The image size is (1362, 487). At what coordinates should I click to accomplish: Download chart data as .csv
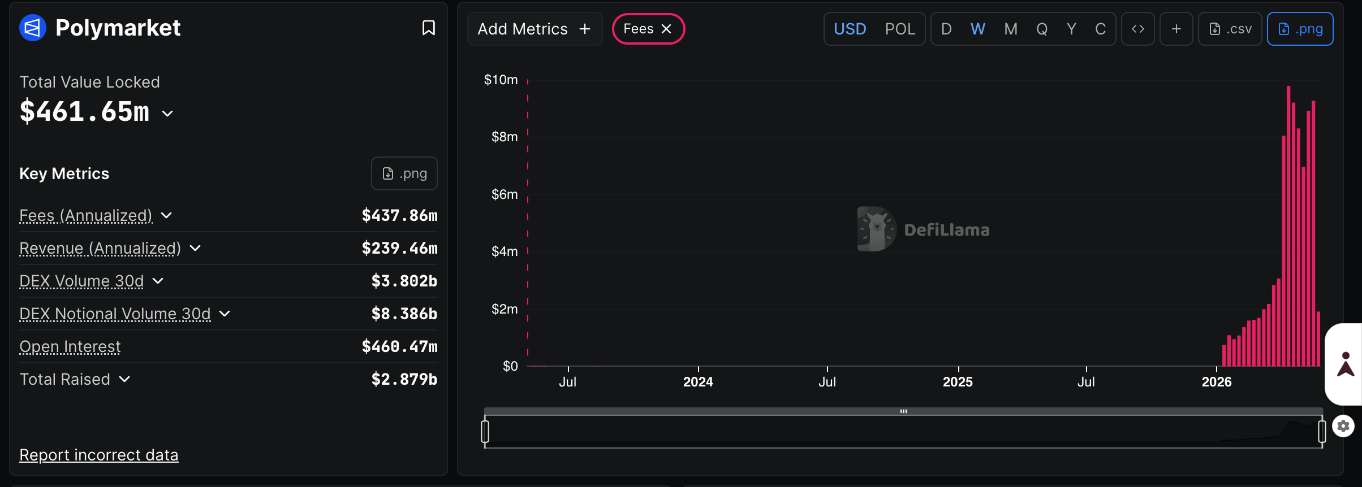[1230, 29]
